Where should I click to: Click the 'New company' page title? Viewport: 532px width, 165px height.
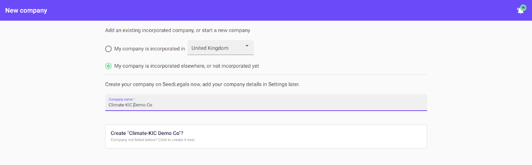coord(26,11)
